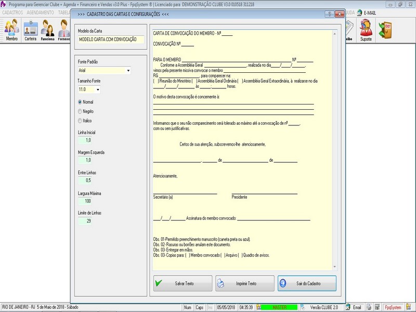Click the blue arrow icon on Sair do Cadastro
The image size is (416, 312).
(283, 283)
